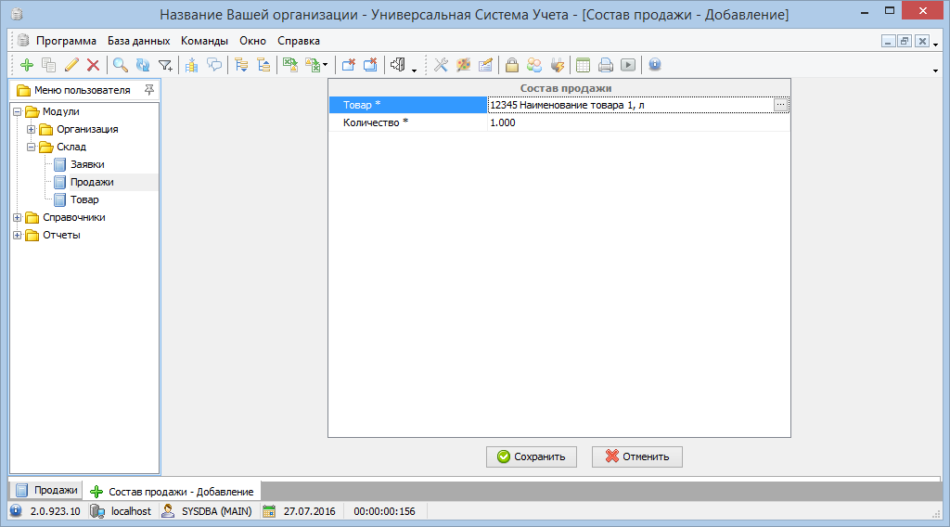Click the blue Refresh arrows icon
Image resolution: width=950 pixels, height=527 pixels.
143,65
